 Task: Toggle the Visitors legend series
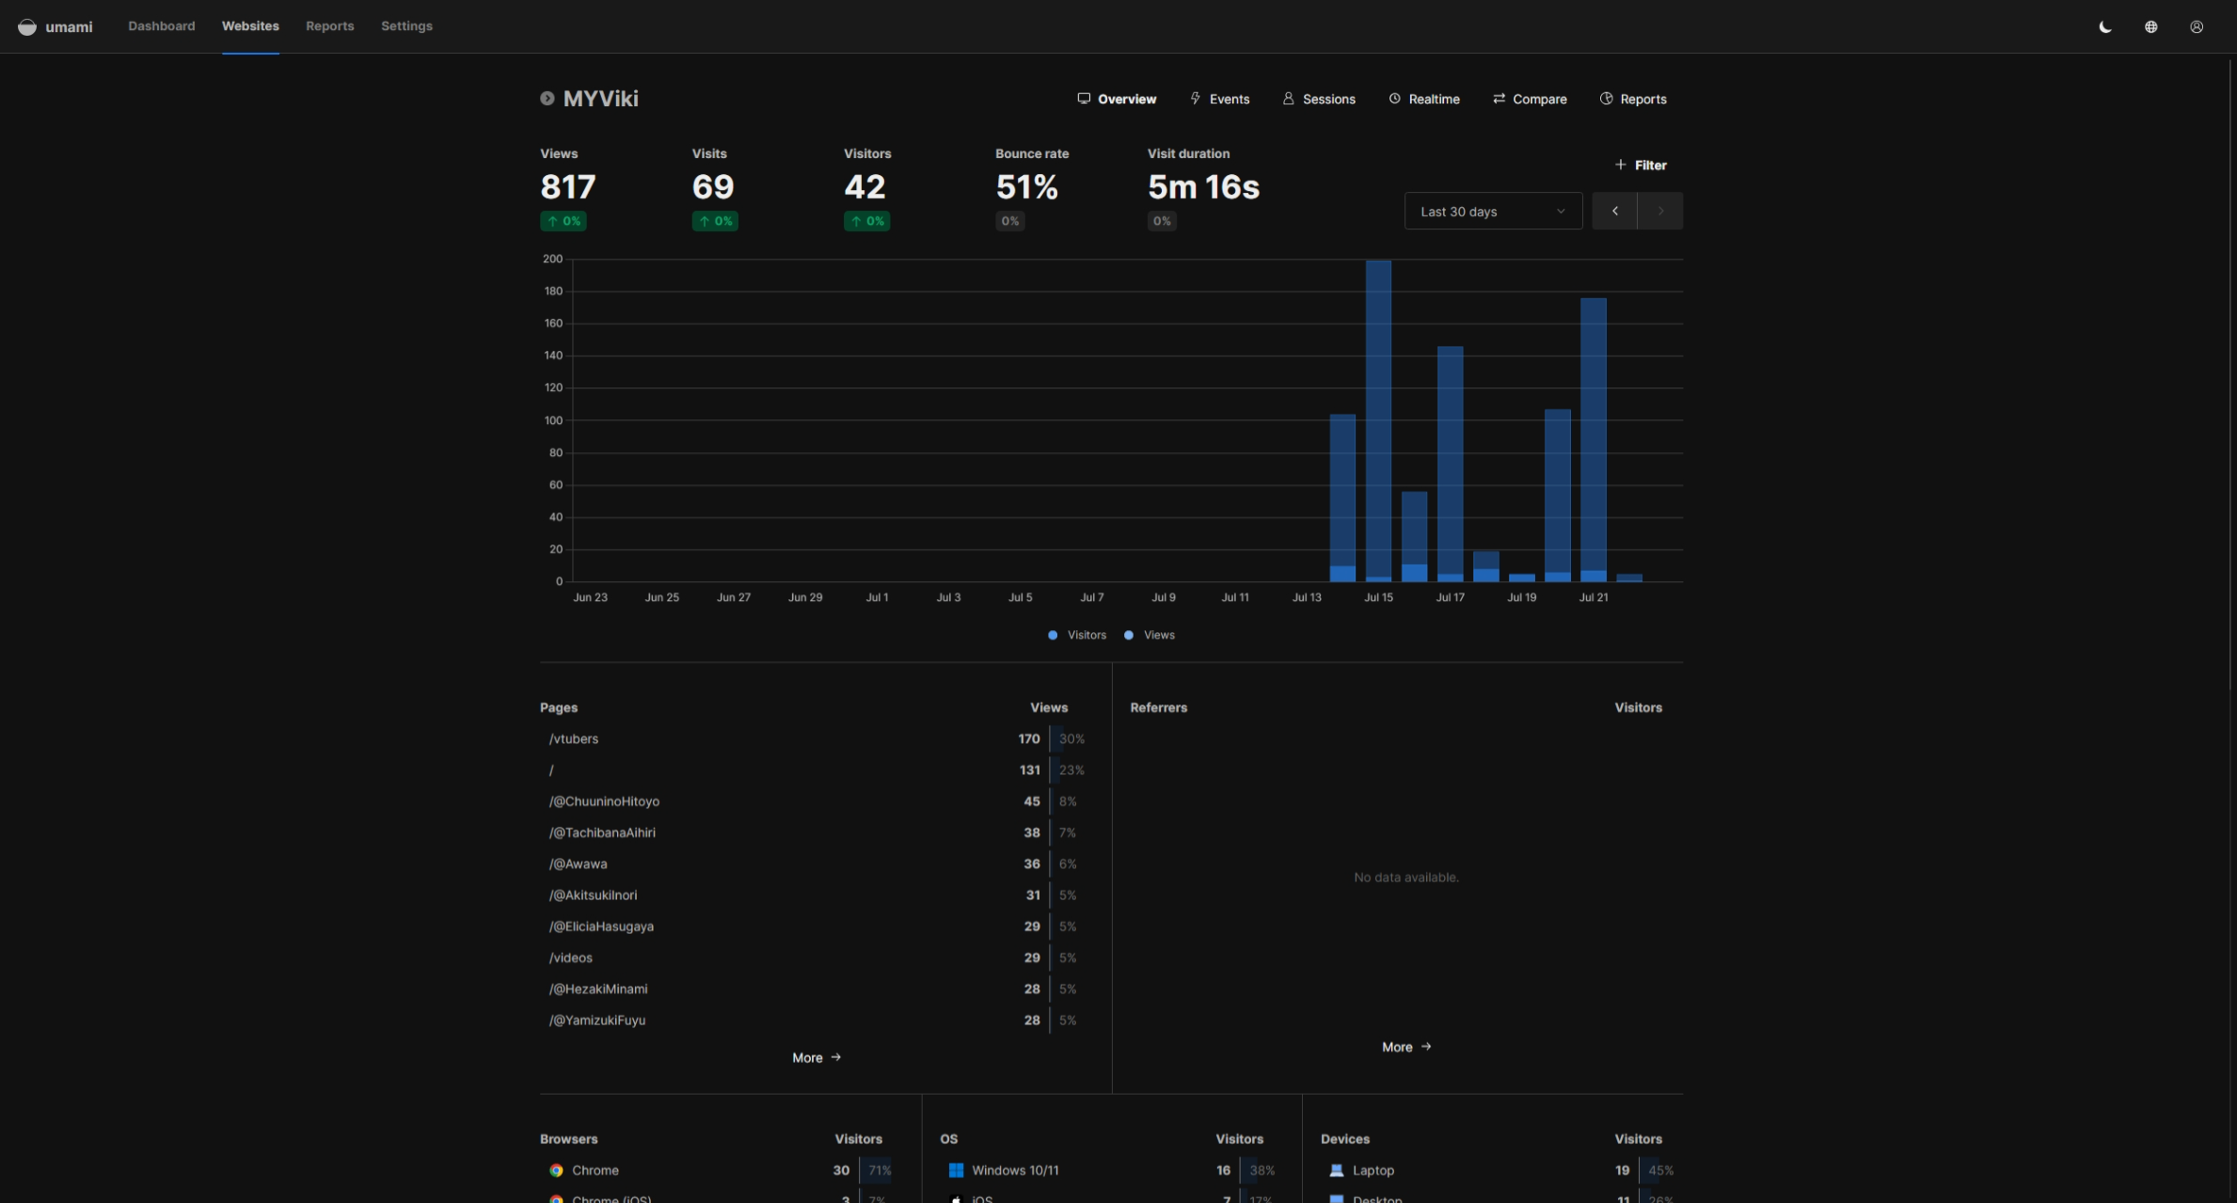(1077, 635)
